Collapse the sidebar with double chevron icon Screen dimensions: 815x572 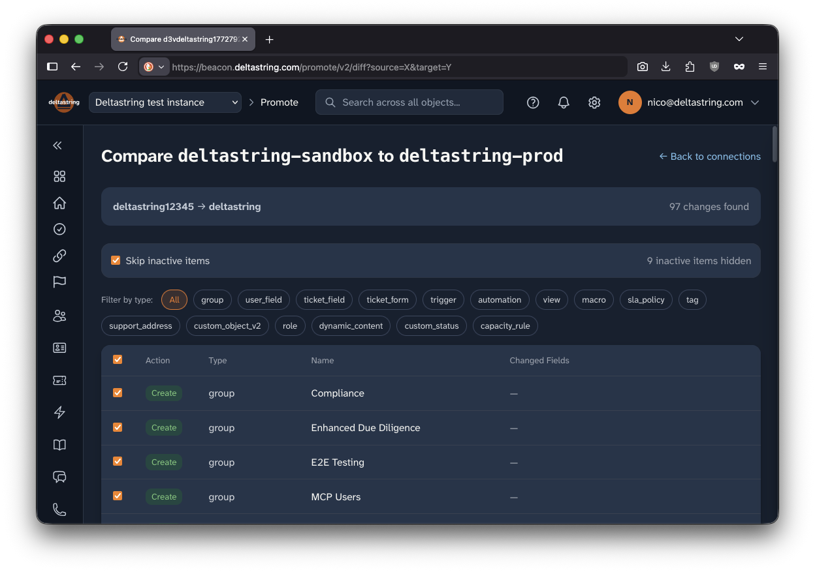pos(57,145)
